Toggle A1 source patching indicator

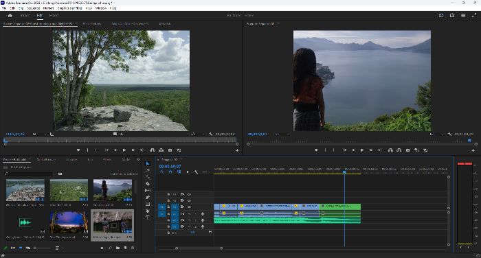[162, 213]
